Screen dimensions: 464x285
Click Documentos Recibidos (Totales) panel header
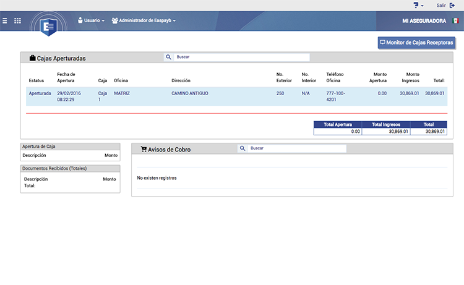[70, 168]
